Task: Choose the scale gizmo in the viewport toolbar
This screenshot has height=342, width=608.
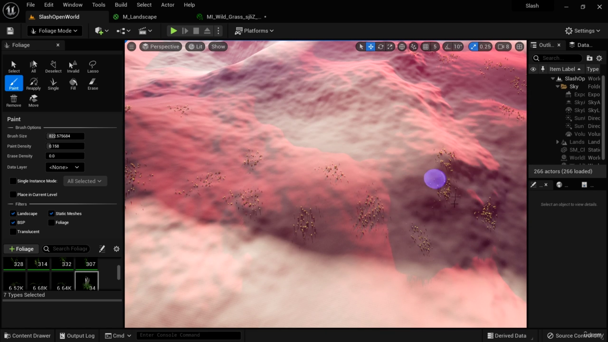Action: click(x=390, y=47)
